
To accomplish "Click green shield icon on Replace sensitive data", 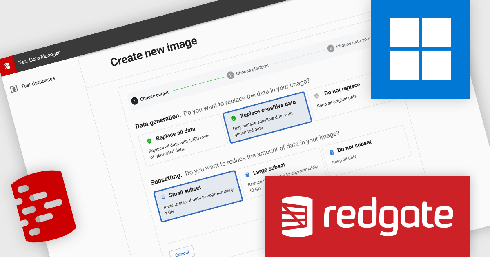I will [233, 118].
